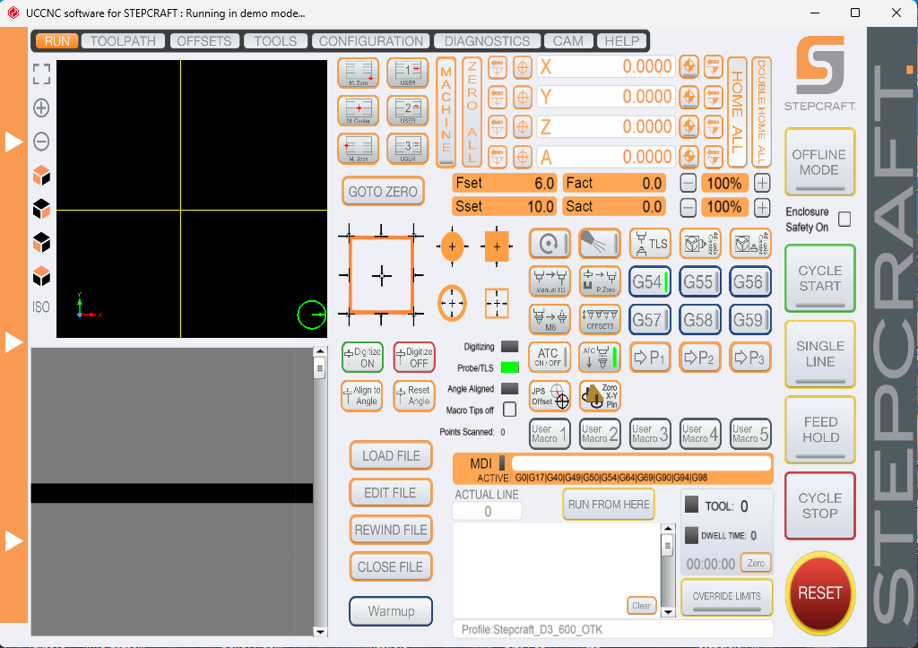Activate the G55 work offset
Viewport: 918px width, 648px height.
pyautogui.click(x=699, y=281)
